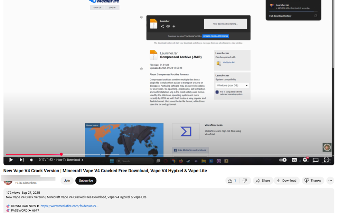The height and width of the screenshot is (213, 337).
Task: Click the Share button
Action: (x=263, y=181)
